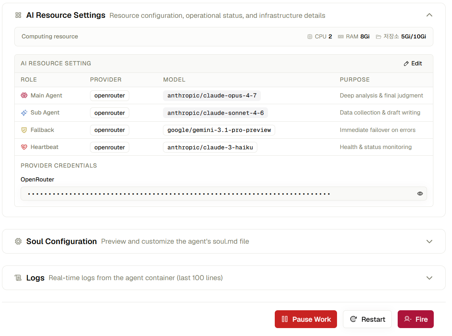This screenshot has height=336, width=452.
Task: Click the RAM memory icon
Action: [341, 36]
